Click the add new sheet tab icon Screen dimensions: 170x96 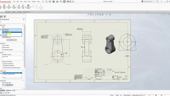pos(14,90)
